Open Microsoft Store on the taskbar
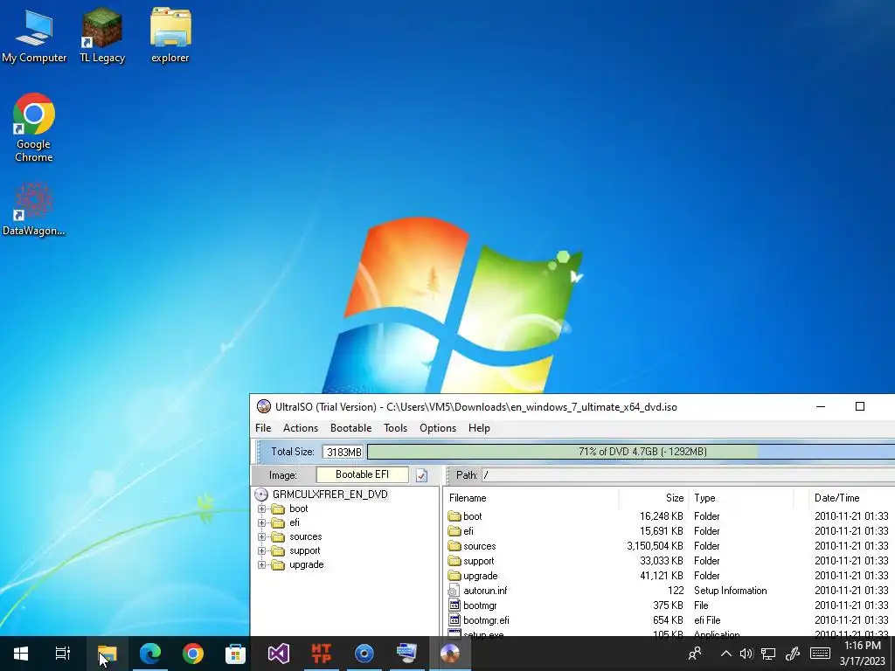This screenshot has height=671, width=895. (235, 654)
